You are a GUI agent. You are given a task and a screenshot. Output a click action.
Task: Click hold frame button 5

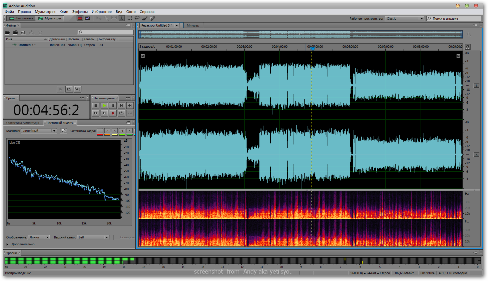pos(129,131)
